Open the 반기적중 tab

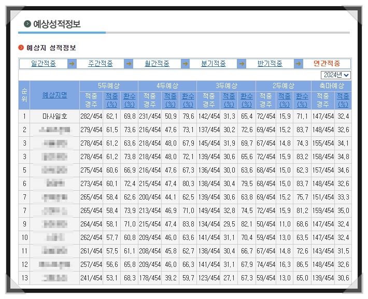(x=270, y=63)
